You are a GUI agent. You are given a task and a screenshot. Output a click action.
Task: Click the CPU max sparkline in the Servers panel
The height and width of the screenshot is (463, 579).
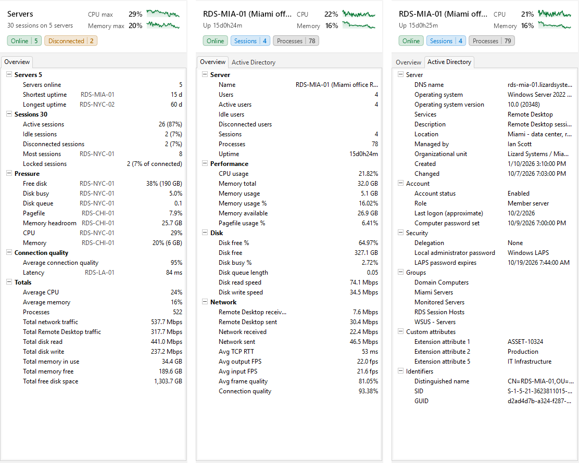point(163,14)
